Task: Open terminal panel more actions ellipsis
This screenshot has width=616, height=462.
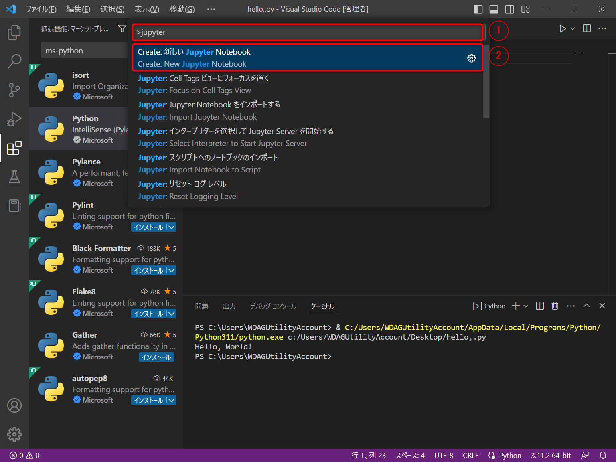Action: coord(571,306)
